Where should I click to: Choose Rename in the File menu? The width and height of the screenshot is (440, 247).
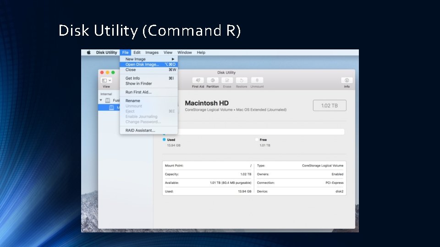[148, 101]
